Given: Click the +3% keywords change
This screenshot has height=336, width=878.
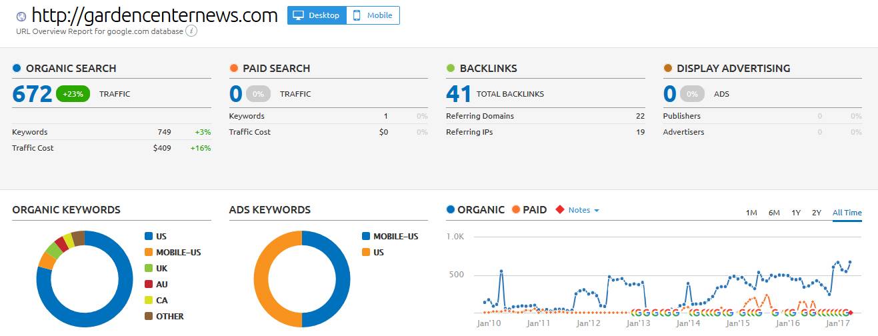Looking at the screenshot, I should pyautogui.click(x=203, y=132).
